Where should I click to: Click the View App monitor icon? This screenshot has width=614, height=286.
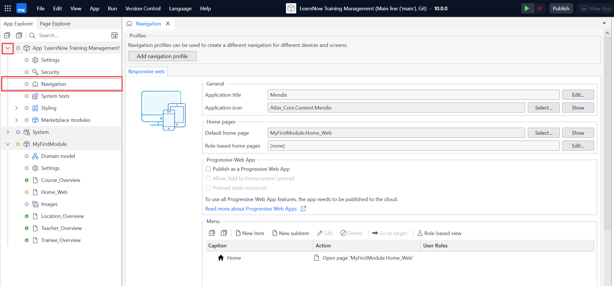(x=584, y=8)
